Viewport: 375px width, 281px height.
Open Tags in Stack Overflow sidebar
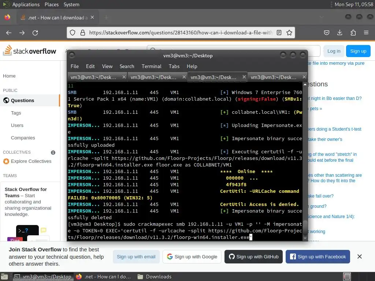click(16, 113)
